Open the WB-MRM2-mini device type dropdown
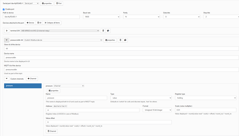Viewport: 239px width, 136px height. point(60,31)
